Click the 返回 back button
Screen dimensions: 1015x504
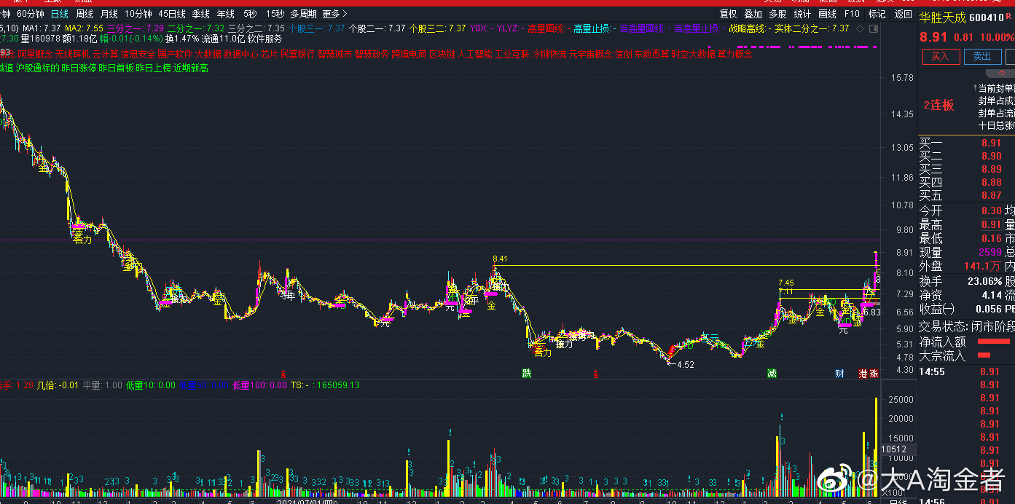pos(903,14)
